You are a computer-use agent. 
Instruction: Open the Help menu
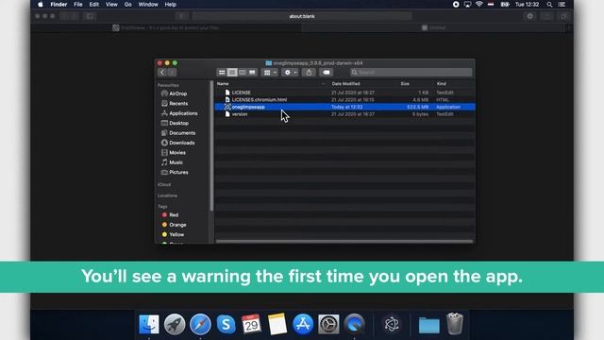[170, 5]
